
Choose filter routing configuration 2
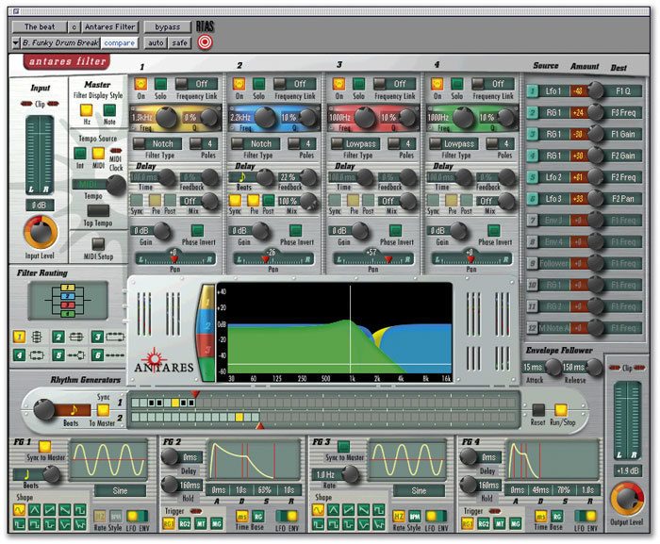coord(58,337)
